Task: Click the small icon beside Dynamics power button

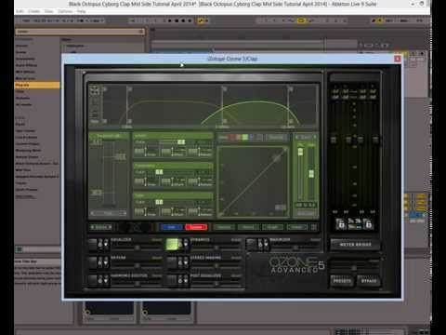Action: pos(180,245)
